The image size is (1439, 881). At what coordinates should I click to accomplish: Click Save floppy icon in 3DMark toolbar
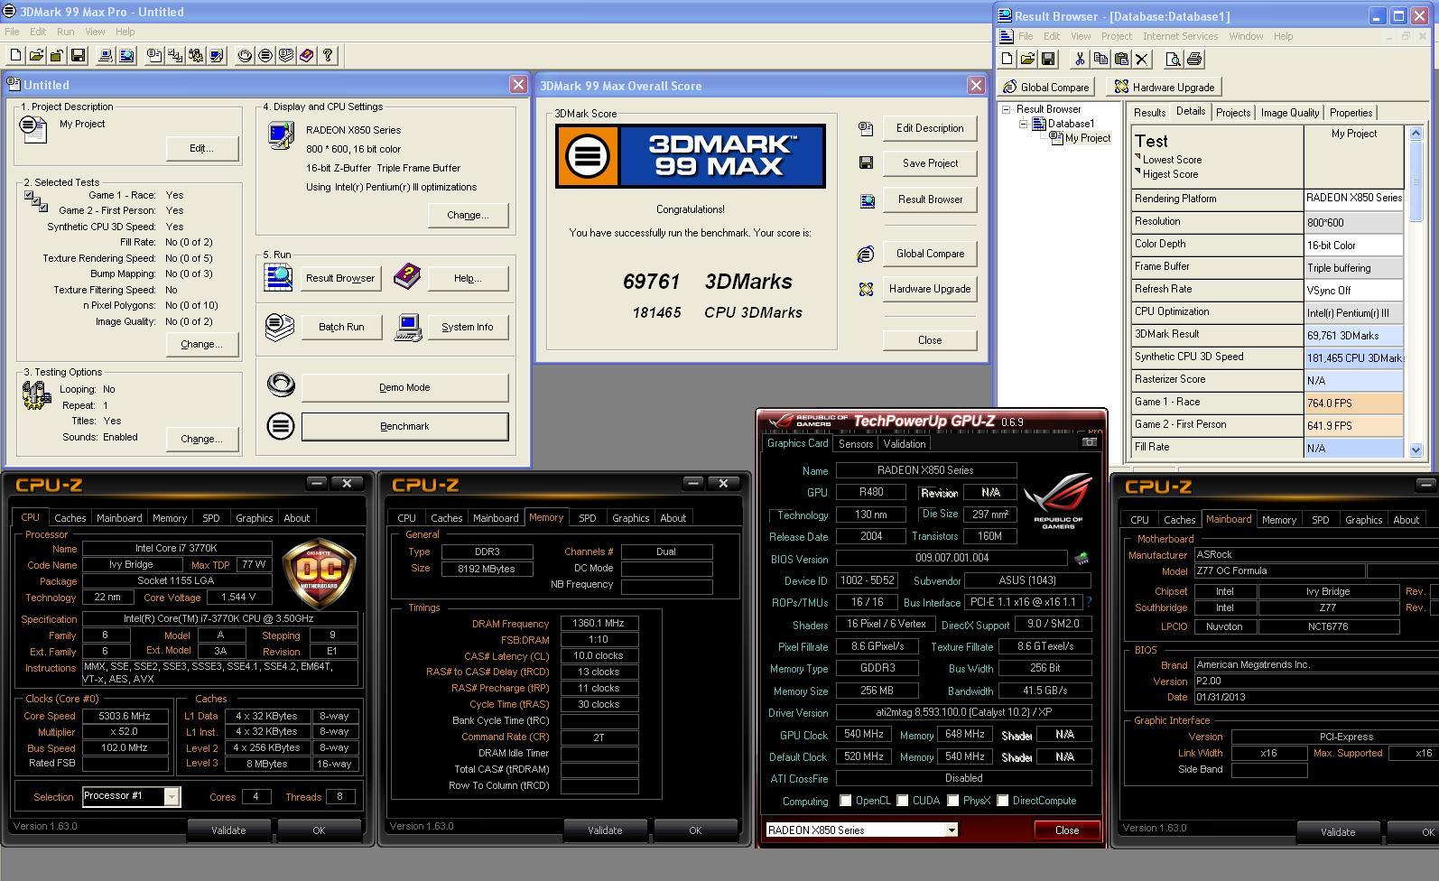pos(78,56)
